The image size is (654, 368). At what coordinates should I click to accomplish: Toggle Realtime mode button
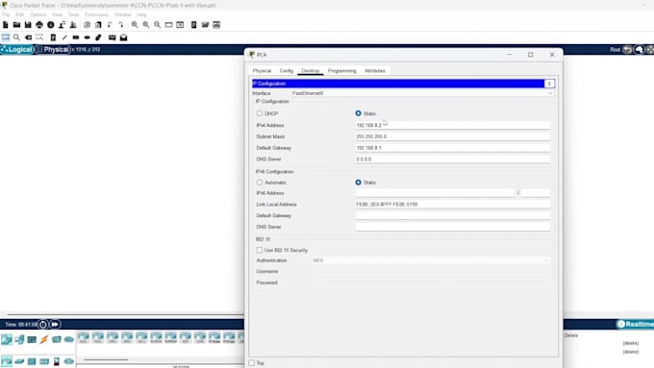point(635,324)
